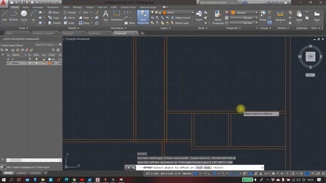Click the Array tool
The width and height of the screenshot is (326, 183).
(84, 23)
